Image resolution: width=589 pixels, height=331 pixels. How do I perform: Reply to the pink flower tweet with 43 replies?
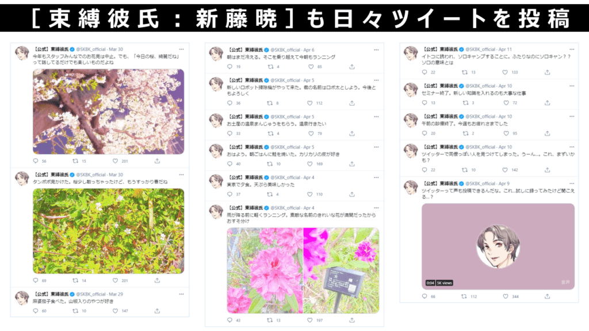point(230,320)
